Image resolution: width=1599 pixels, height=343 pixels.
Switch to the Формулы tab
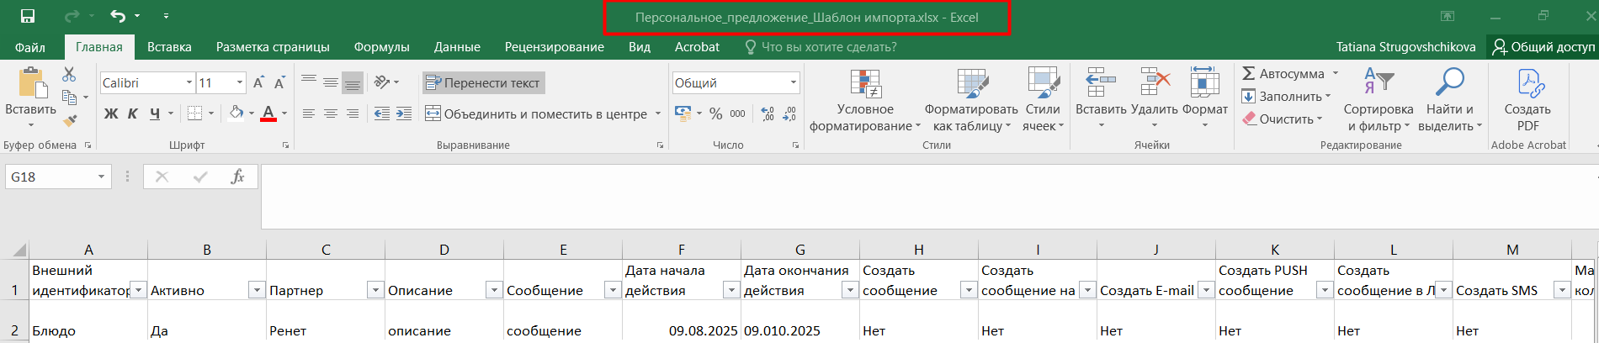click(x=381, y=47)
